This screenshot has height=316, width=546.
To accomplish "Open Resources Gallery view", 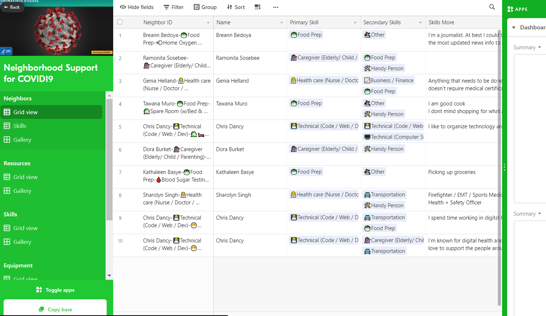I will coord(52,191).
